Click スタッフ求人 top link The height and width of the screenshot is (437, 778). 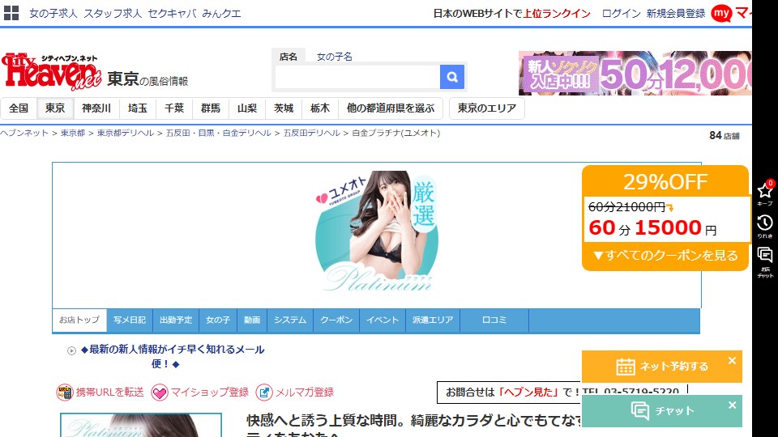113,14
